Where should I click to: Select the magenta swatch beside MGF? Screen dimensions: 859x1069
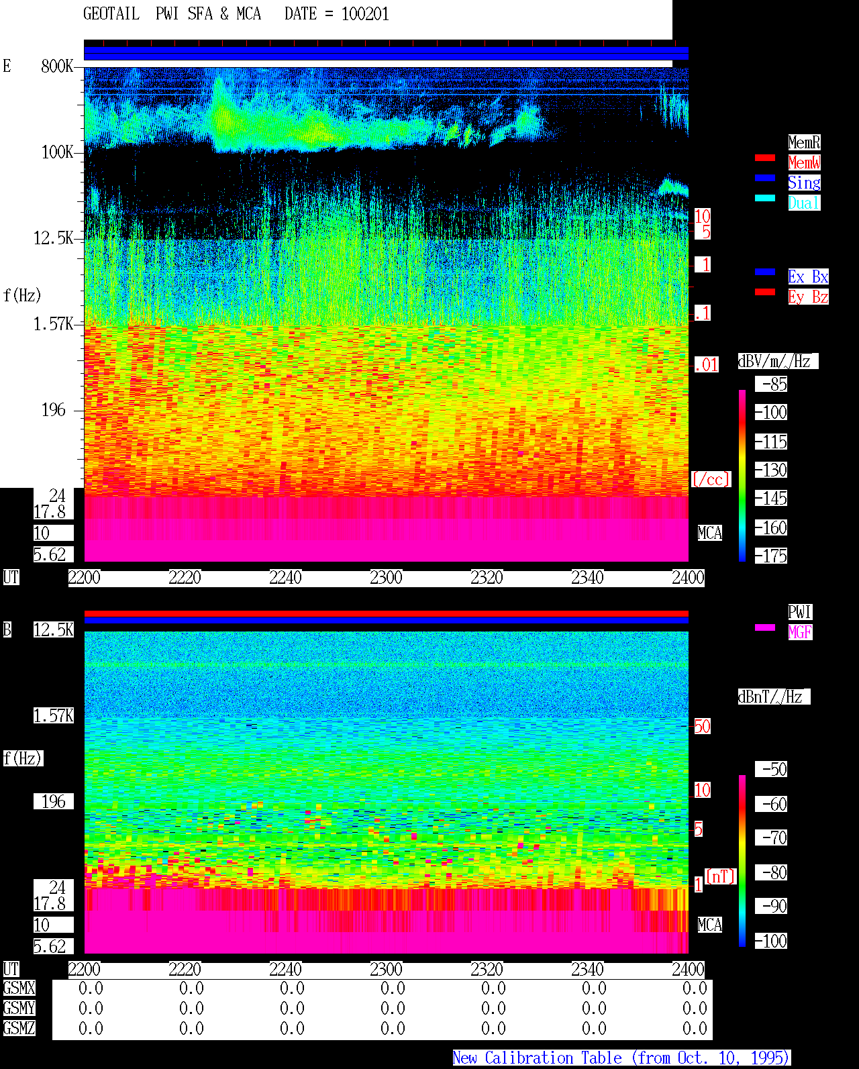click(765, 627)
